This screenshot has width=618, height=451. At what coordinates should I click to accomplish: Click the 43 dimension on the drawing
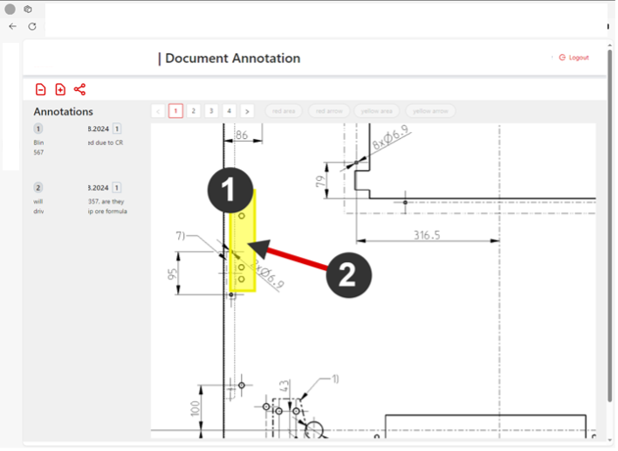point(284,386)
